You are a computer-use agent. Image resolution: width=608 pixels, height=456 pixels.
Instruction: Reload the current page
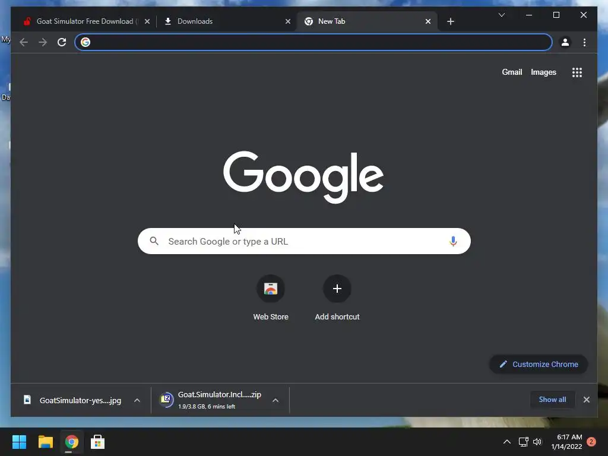coord(62,42)
